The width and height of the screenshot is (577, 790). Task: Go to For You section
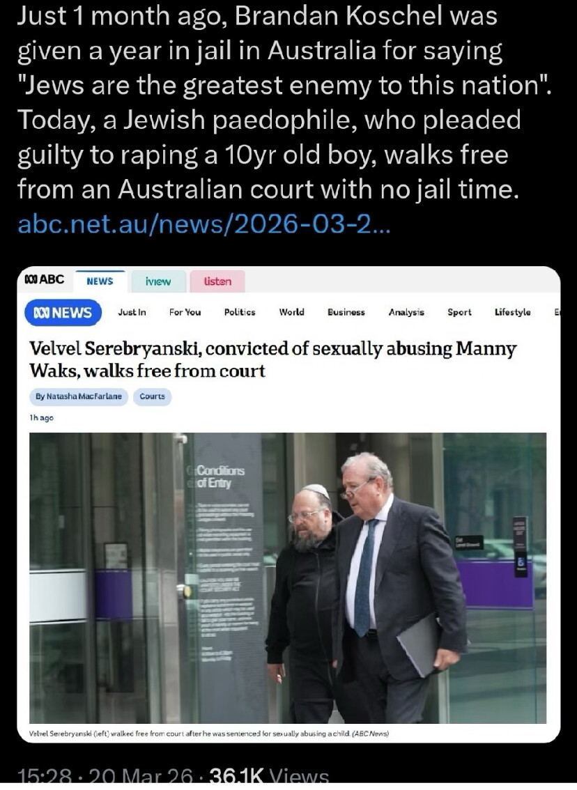[185, 312]
